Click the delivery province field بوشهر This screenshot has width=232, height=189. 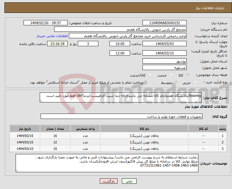[164, 61]
